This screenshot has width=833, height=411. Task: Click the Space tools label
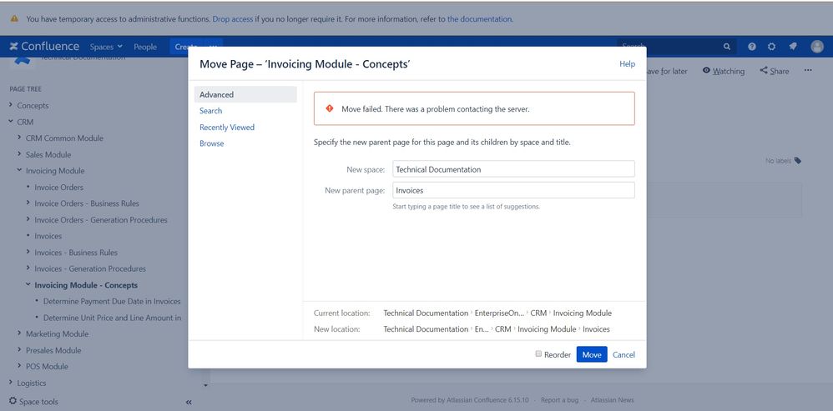tap(38, 402)
